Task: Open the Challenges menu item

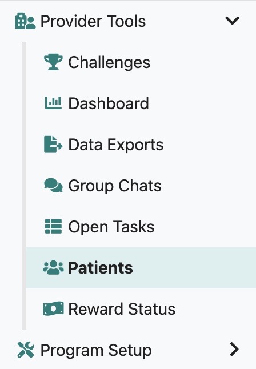Action: click(141, 62)
